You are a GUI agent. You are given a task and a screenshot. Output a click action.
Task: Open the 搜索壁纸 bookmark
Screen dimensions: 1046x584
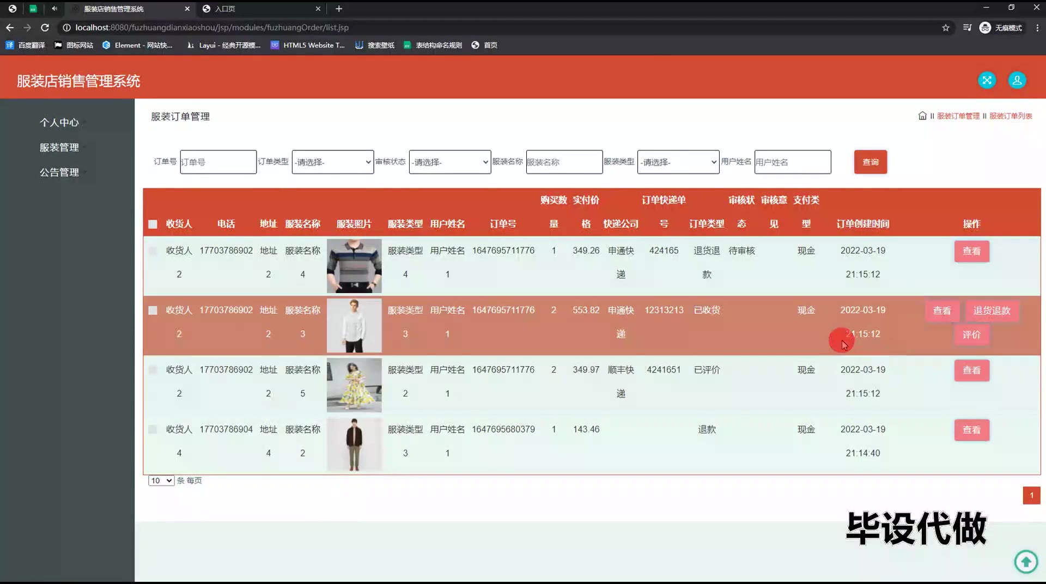point(375,45)
